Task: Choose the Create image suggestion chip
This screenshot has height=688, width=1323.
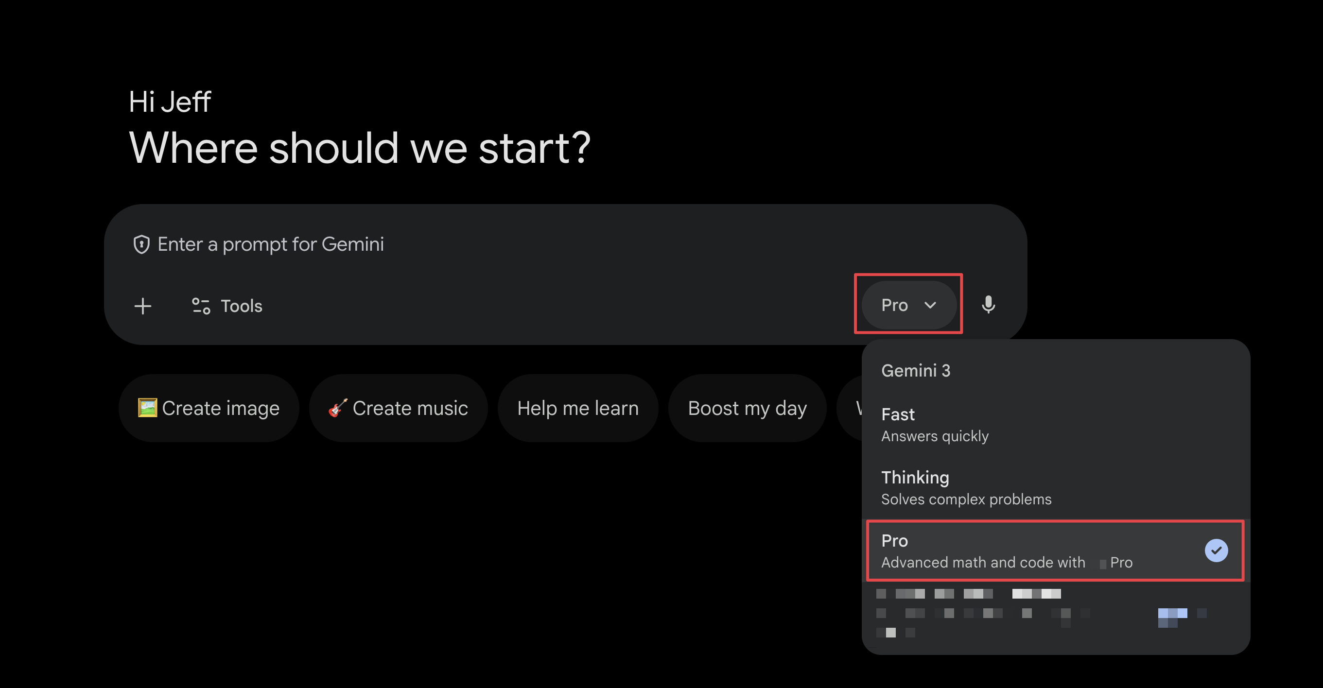Action: click(209, 408)
